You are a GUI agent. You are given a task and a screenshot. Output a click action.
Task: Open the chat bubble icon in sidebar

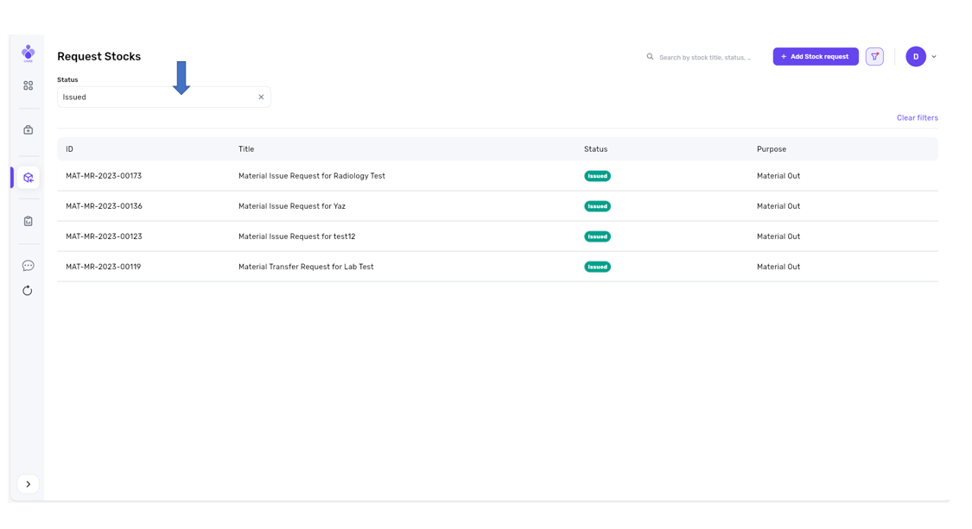click(x=28, y=266)
